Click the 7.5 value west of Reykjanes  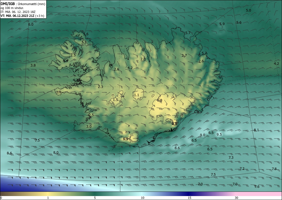pyautogui.click(x=37, y=140)
